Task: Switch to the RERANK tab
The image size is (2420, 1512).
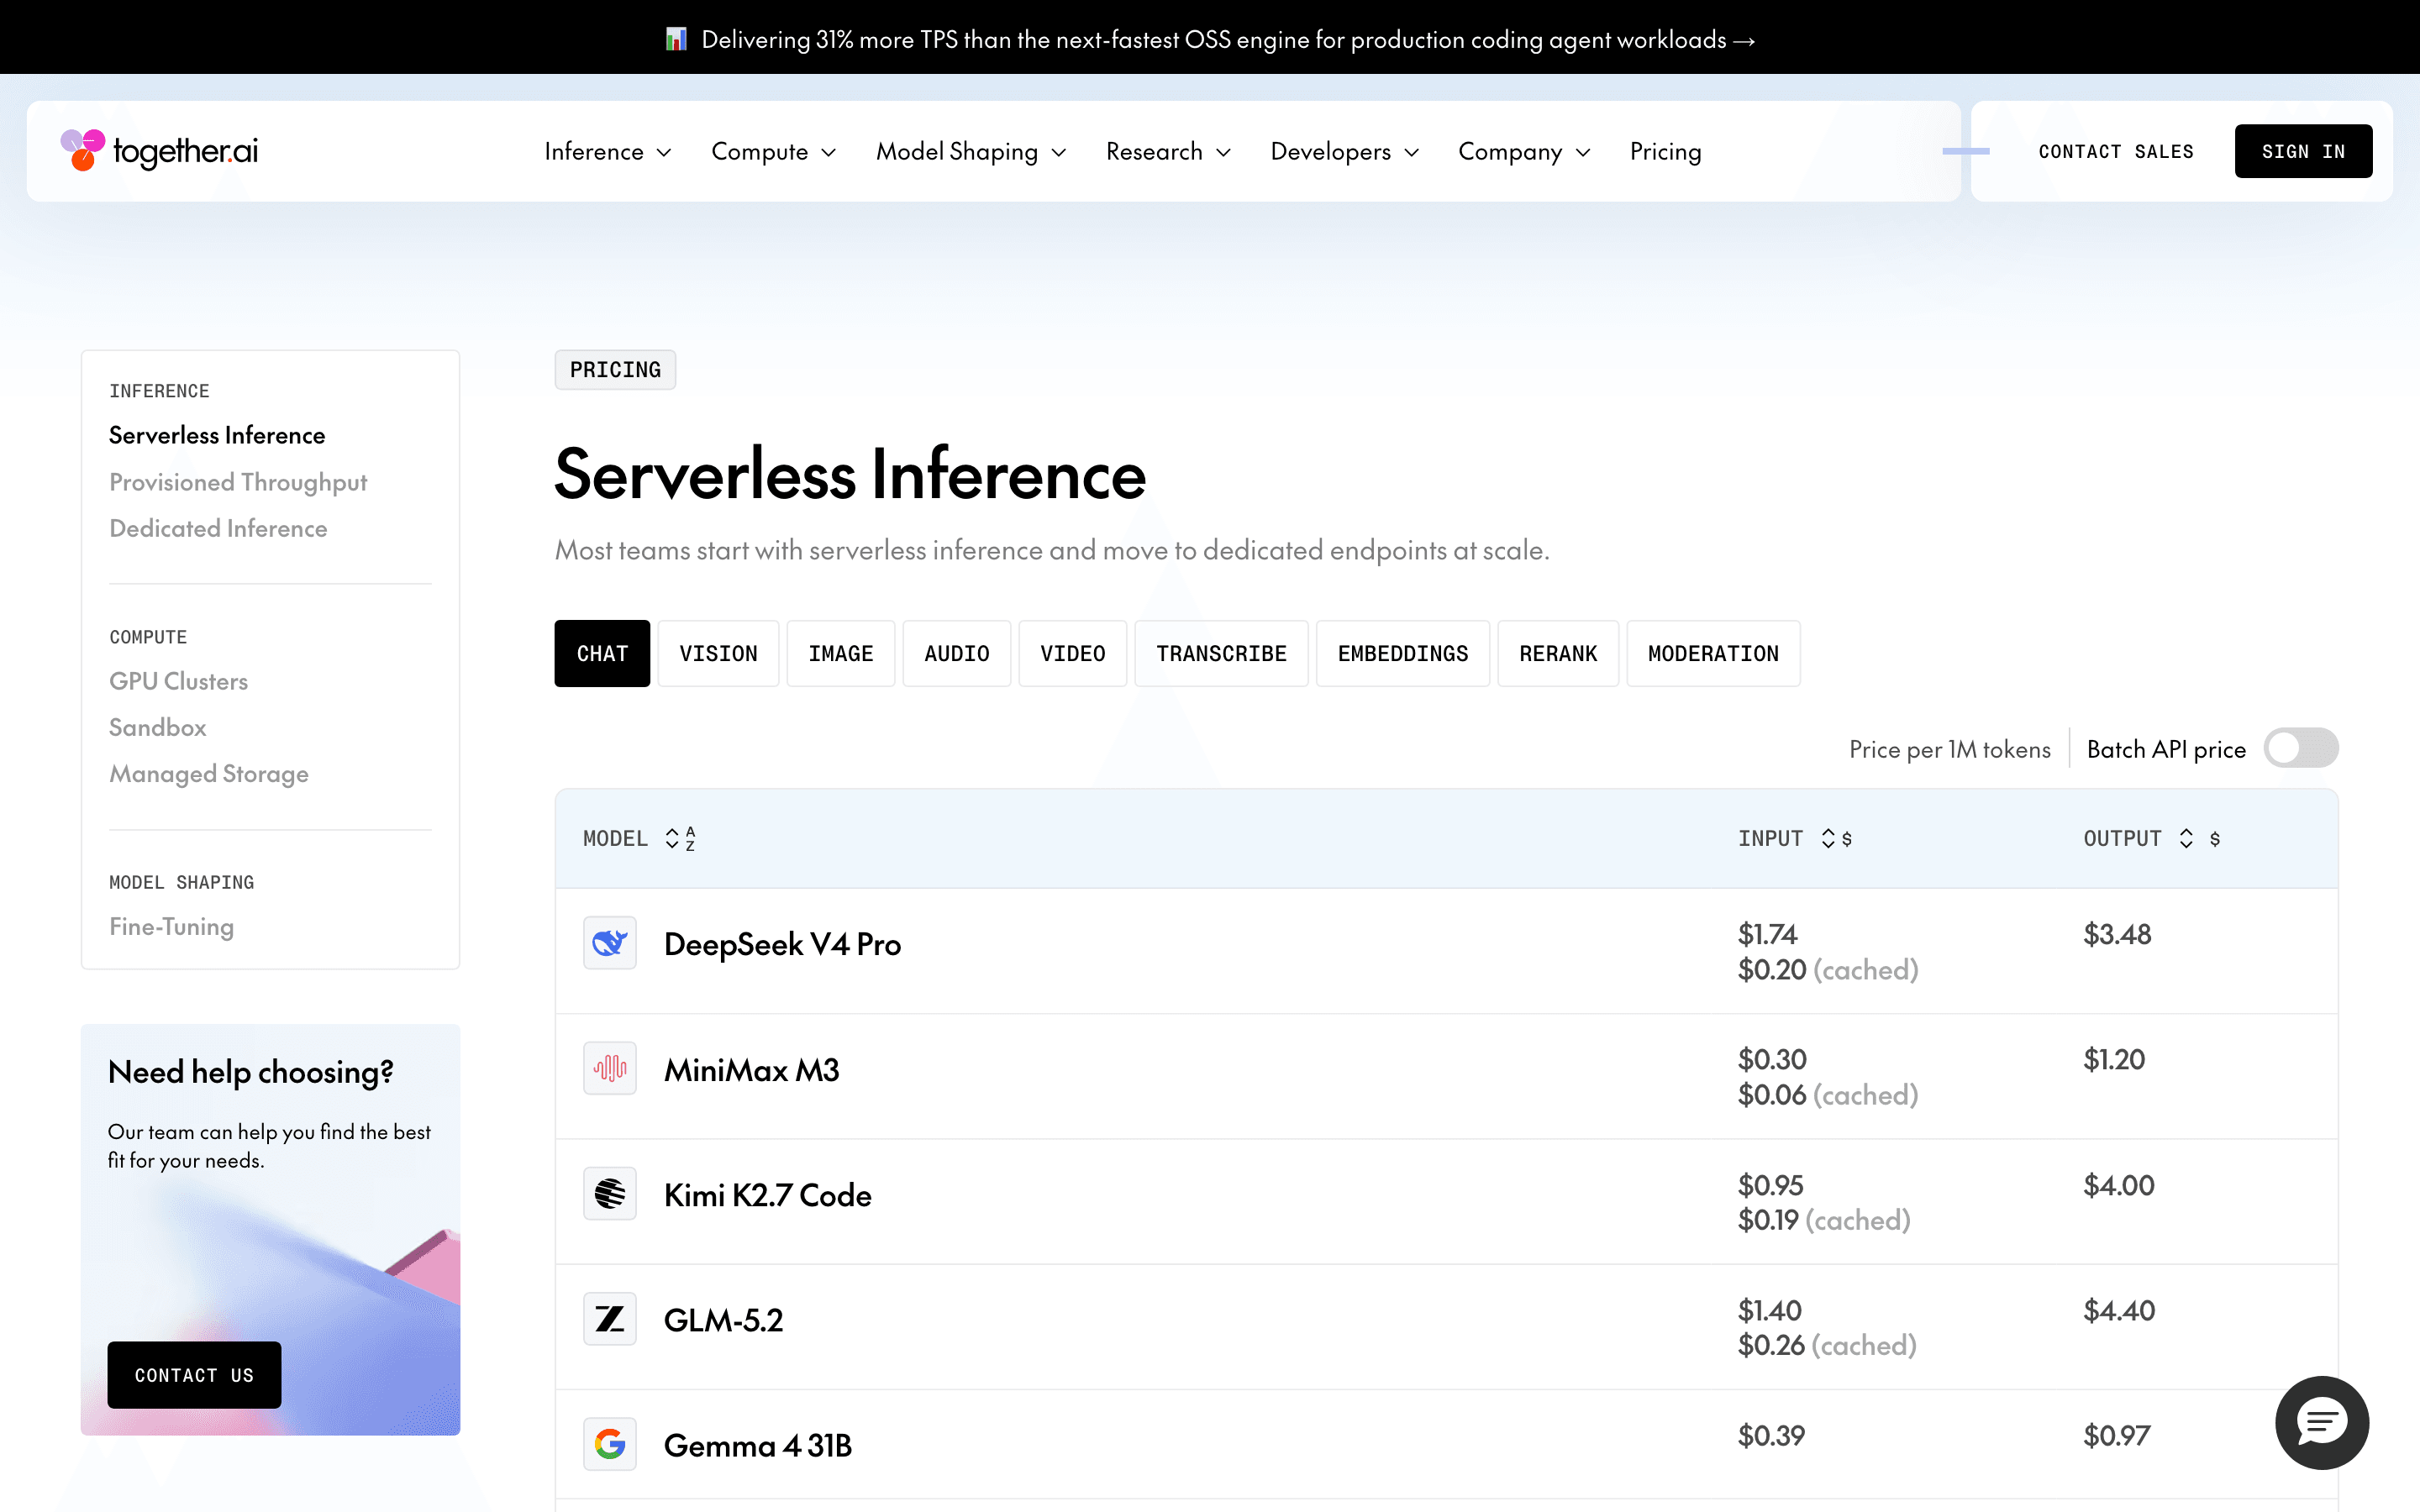Action: [x=1558, y=653]
